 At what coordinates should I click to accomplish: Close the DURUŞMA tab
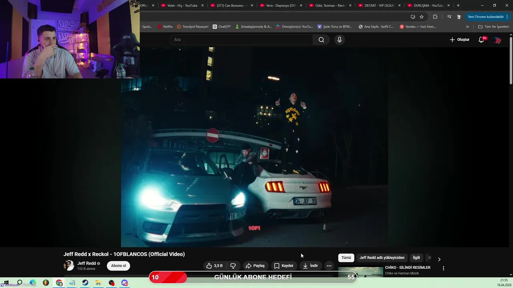click(x=448, y=6)
